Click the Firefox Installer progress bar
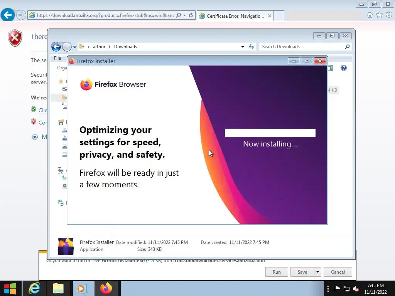This screenshot has height=296, width=395. 270,133
